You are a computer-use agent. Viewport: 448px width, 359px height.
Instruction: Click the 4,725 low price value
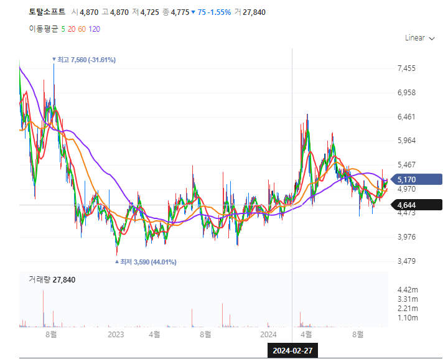[150, 12]
